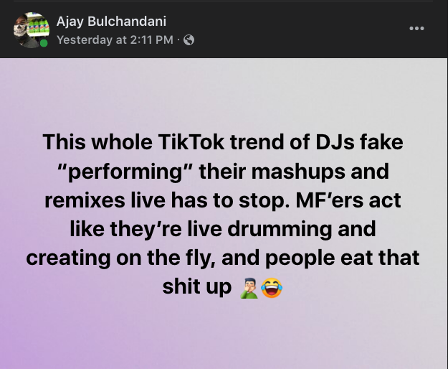The height and width of the screenshot is (369, 448).
Task: Click the globe public privacy icon
Action: pos(189,40)
